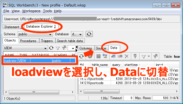This screenshot has height=104, width=183.
Task: Click right arrow of object list scrollbar
Action: (73, 92)
